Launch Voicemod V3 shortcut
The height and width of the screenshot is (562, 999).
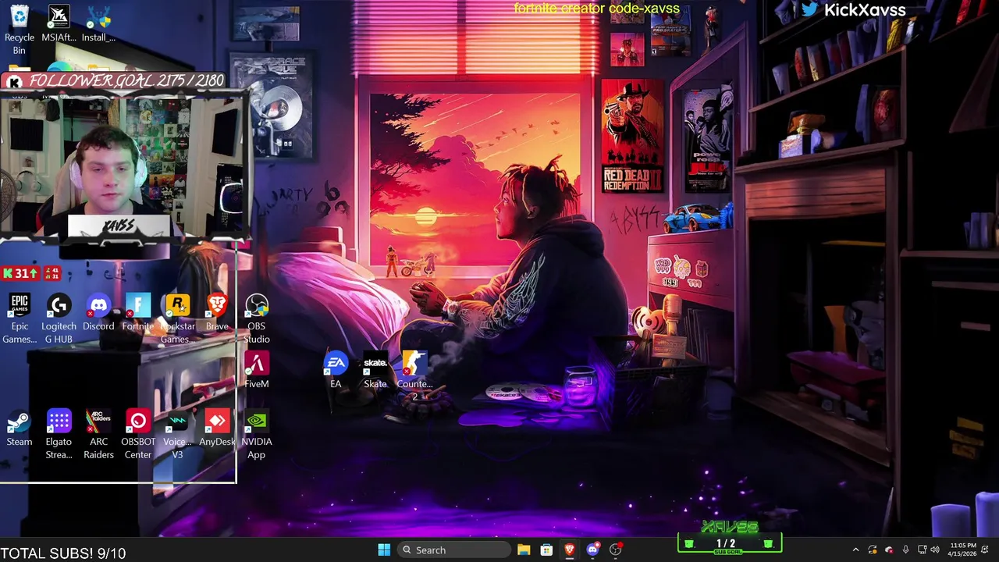point(177,434)
